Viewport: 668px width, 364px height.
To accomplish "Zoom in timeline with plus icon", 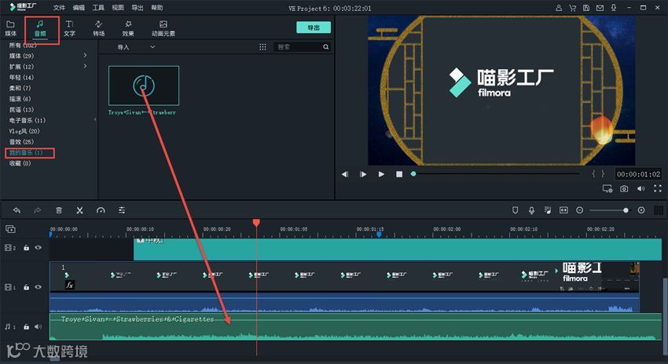I will pos(641,210).
